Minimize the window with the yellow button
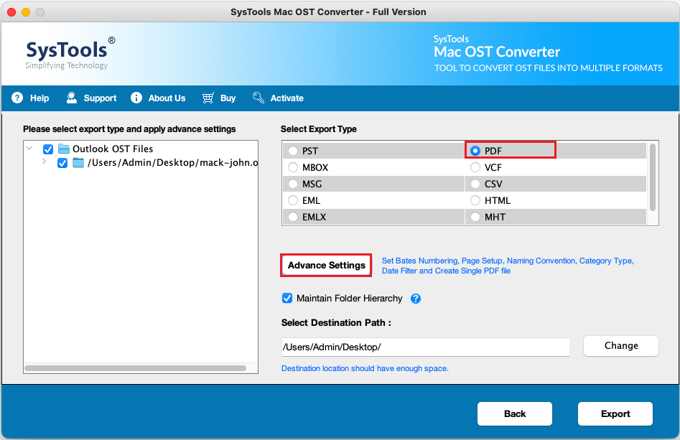Screen dimensions: 680x440 [x=26, y=12]
